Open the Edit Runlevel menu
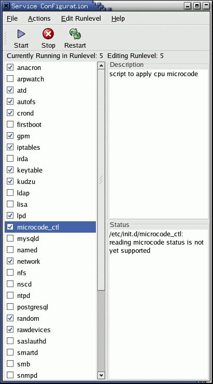The width and height of the screenshot is (213, 384). tap(81, 19)
